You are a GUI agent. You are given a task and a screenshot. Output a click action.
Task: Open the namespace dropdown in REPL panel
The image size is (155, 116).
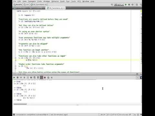pos(139,78)
